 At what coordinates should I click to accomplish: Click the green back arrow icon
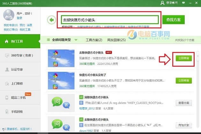point(51,20)
